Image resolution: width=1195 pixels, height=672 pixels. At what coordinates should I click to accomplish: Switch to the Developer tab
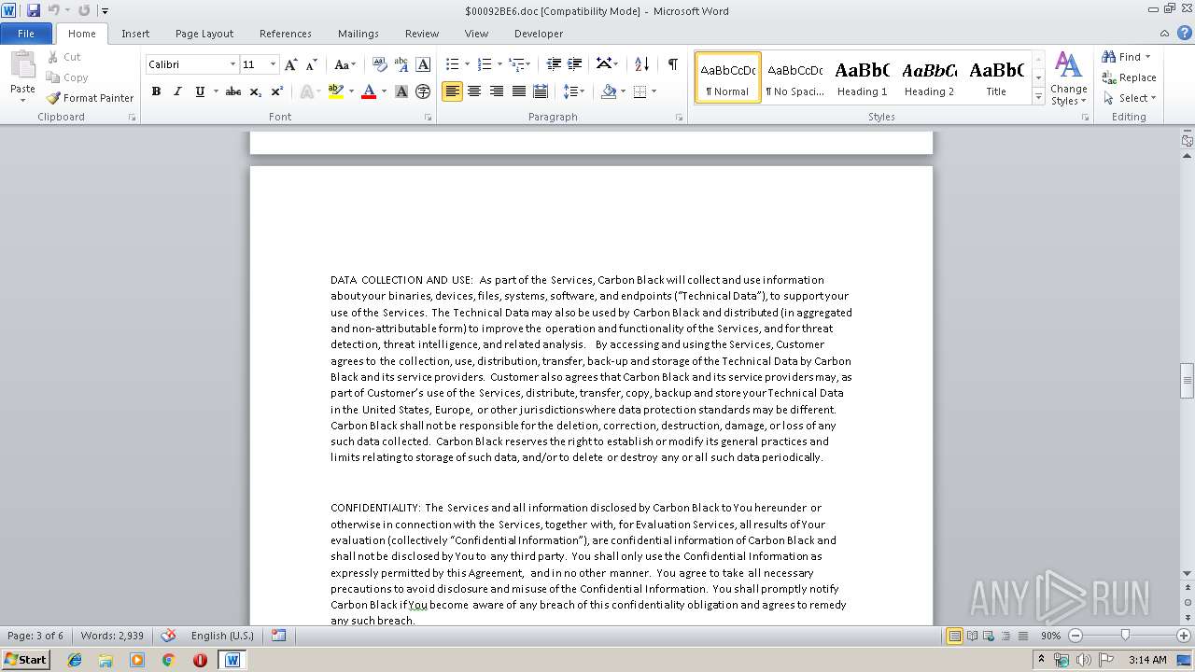[539, 34]
